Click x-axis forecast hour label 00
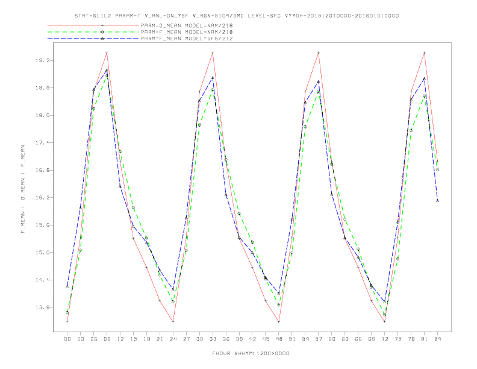The height and width of the screenshot is (369, 477). coord(67,339)
